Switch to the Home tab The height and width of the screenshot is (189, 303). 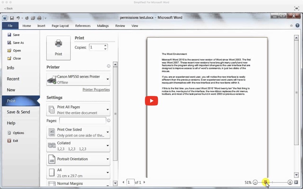(x=27, y=26)
